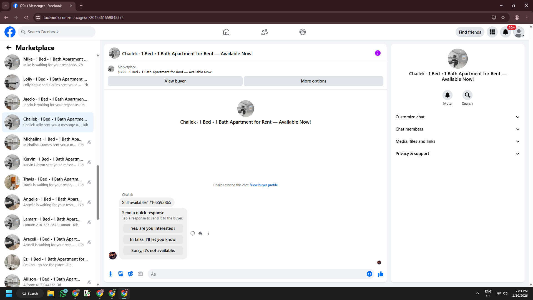The image size is (533, 300).
Task: Open Facebook Home tab
Action: click(x=226, y=32)
